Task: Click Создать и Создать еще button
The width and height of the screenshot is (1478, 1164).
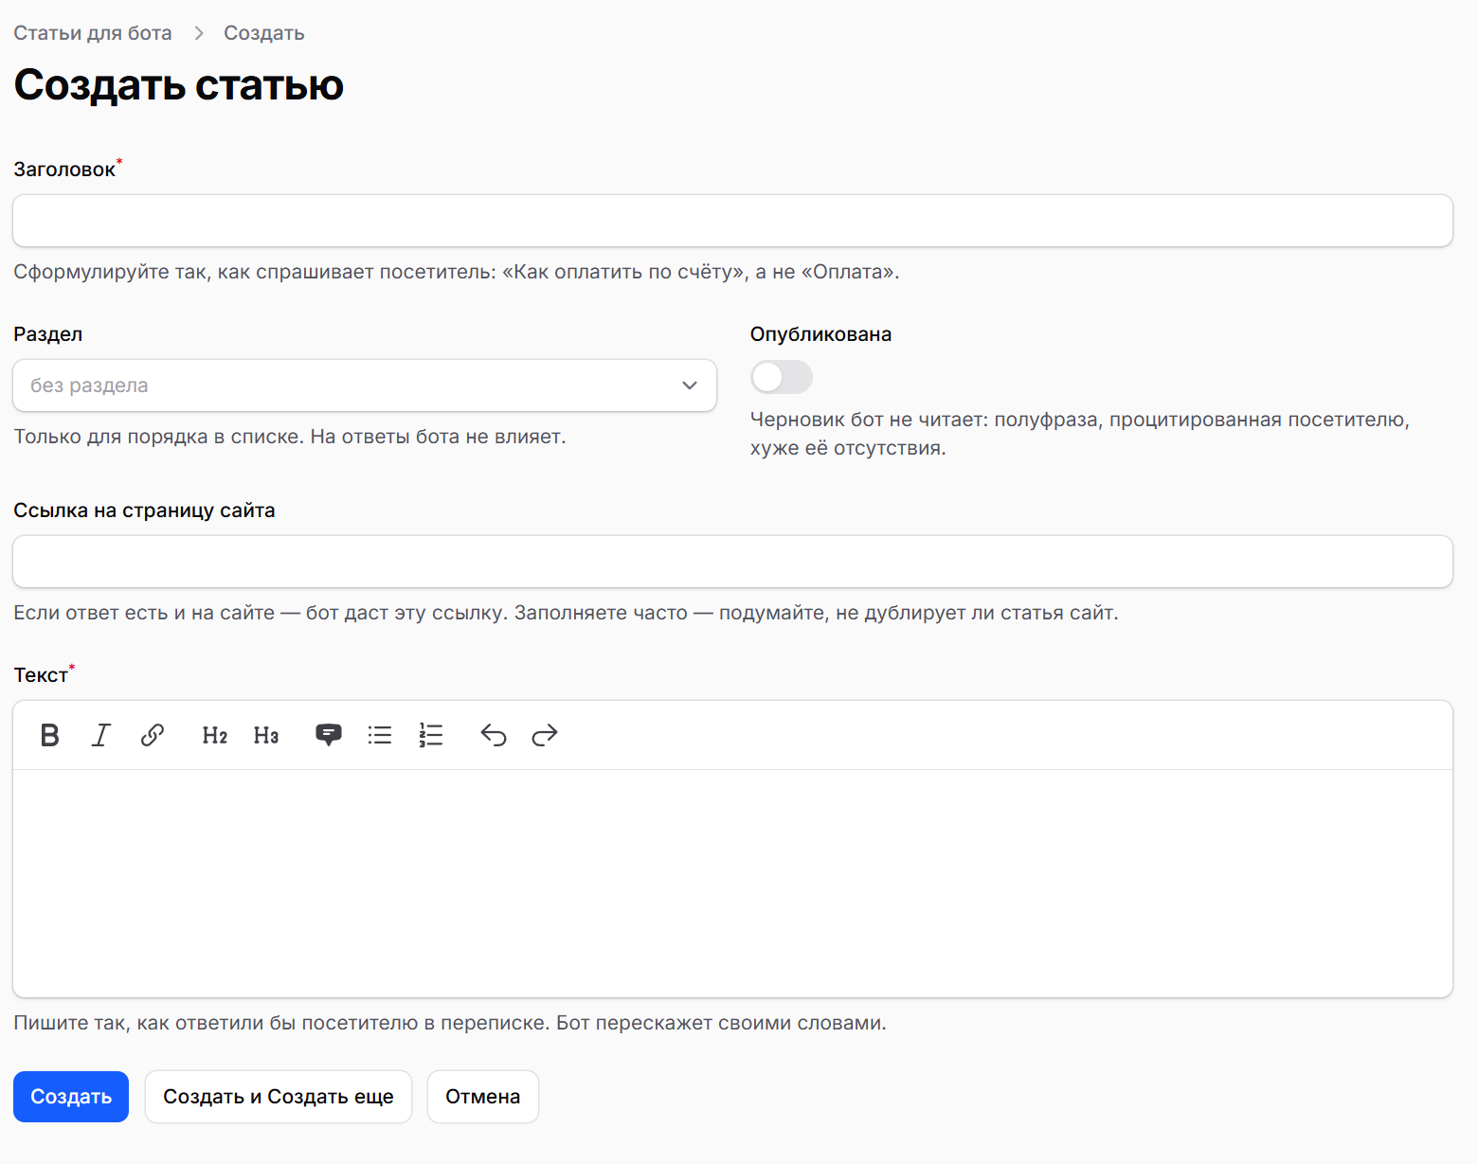Action: pyautogui.click(x=279, y=1097)
